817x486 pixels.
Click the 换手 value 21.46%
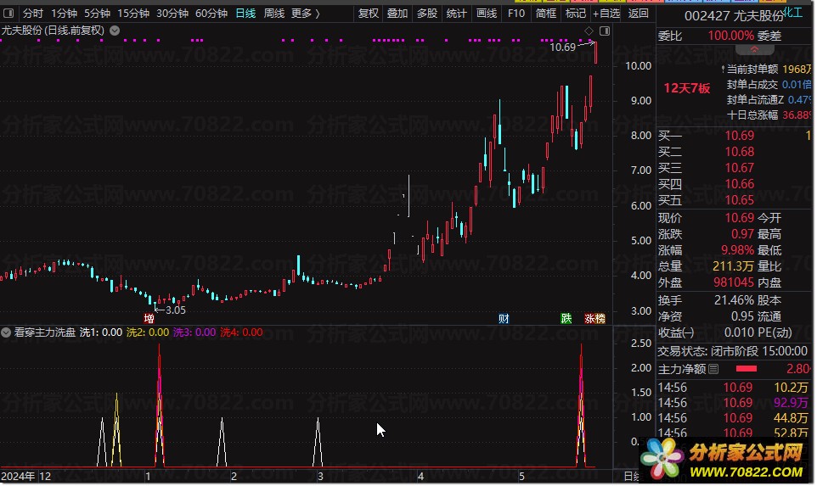pos(734,300)
